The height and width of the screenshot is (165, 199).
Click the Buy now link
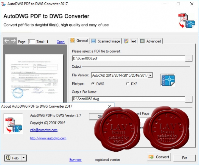click(75, 160)
